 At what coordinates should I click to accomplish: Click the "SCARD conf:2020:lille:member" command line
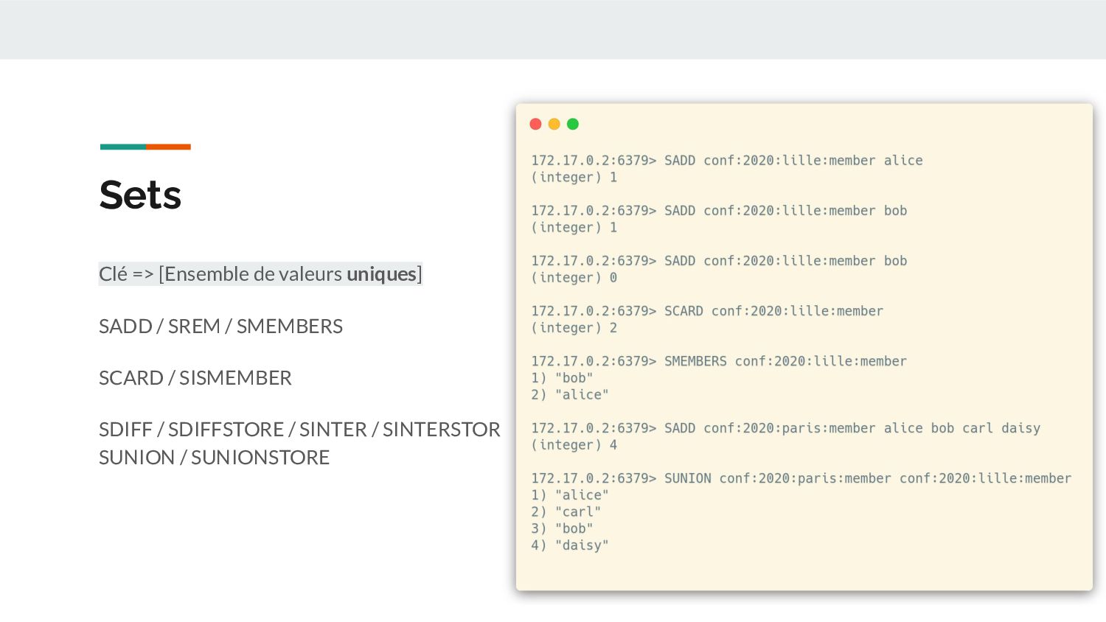click(706, 311)
